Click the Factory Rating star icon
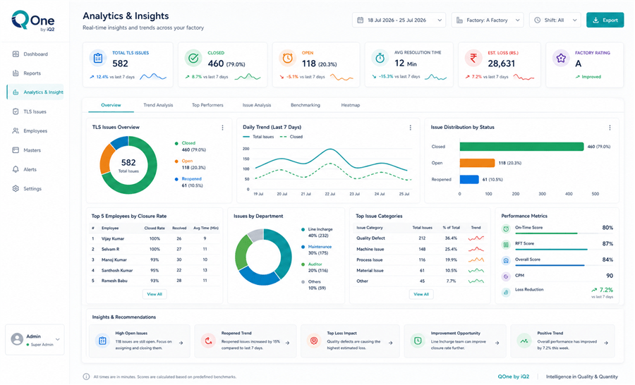Screen dimensions: 635x385 click(x=561, y=59)
